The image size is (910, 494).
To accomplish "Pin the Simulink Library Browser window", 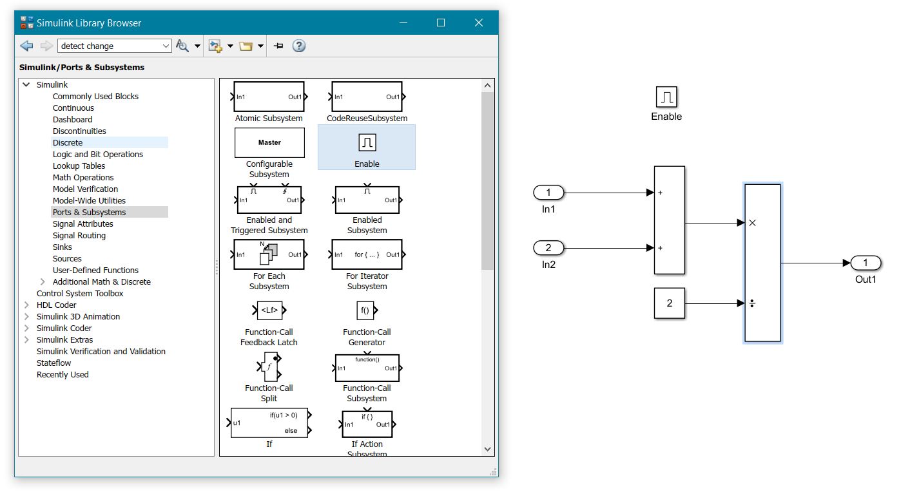I will pyautogui.click(x=277, y=46).
